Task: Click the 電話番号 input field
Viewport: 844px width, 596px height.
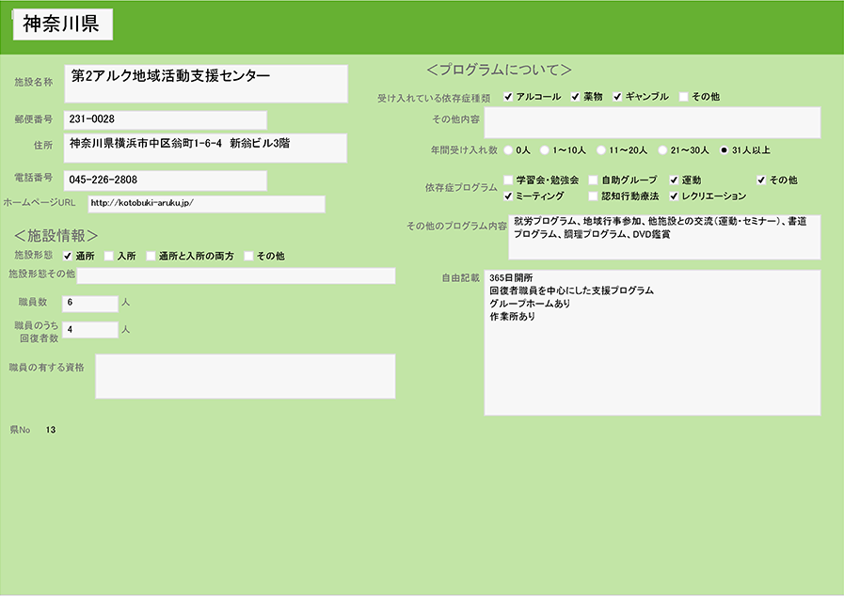Action: pos(165,180)
